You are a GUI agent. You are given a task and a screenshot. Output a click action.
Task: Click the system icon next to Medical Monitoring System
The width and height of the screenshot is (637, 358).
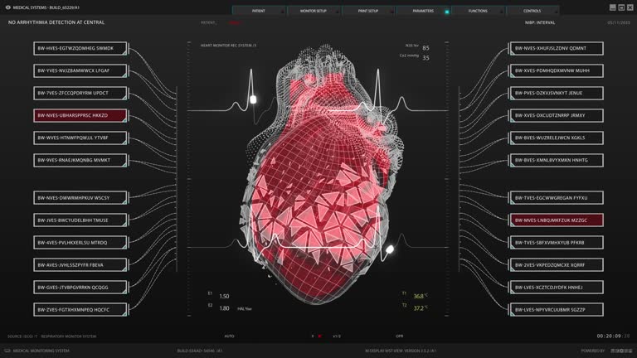click(7, 351)
